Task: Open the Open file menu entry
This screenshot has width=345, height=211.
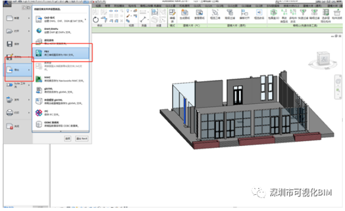Action: (18, 31)
